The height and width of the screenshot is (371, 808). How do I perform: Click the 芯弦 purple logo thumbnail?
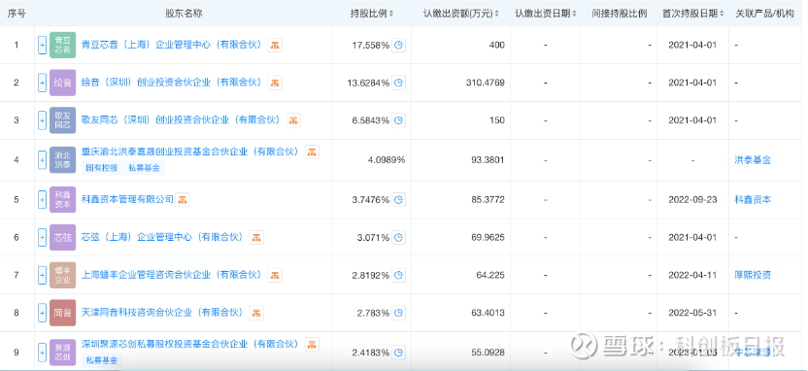click(x=62, y=238)
